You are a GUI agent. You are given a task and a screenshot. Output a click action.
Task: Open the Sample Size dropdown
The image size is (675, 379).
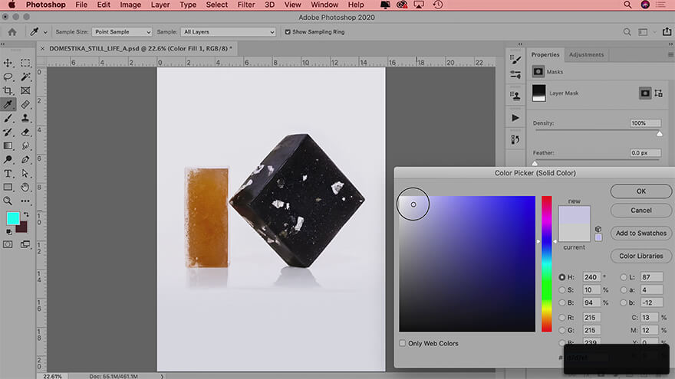click(122, 32)
